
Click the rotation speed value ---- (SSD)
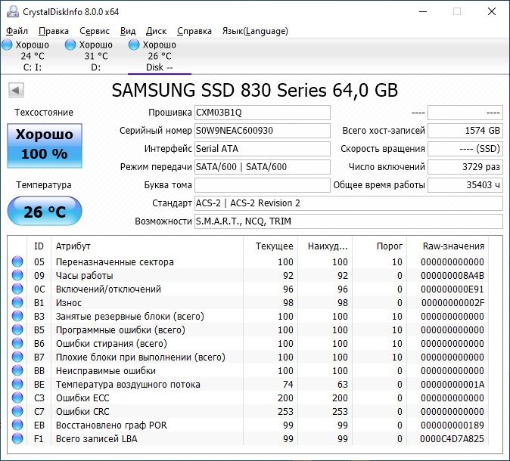point(465,149)
